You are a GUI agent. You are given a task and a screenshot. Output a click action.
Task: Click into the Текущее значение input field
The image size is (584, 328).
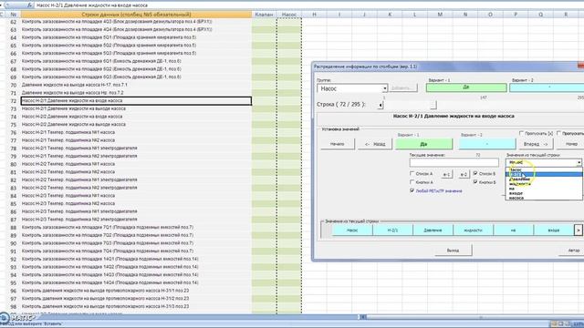click(454, 162)
